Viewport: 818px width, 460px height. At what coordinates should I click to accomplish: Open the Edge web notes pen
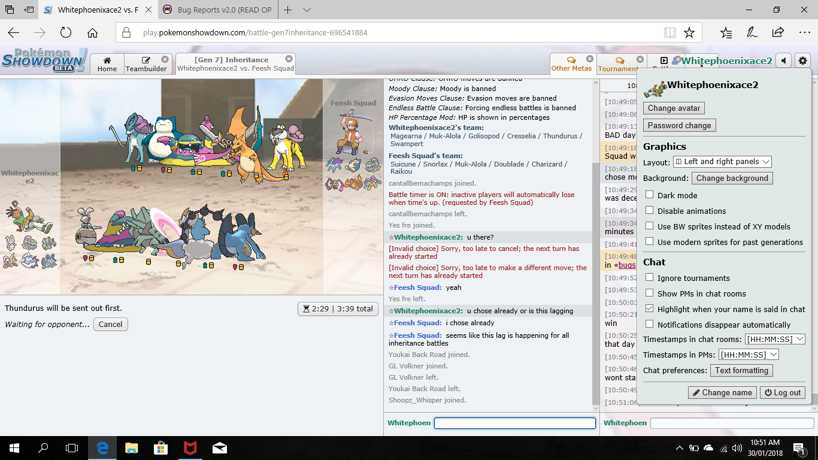[x=752, y=32]
